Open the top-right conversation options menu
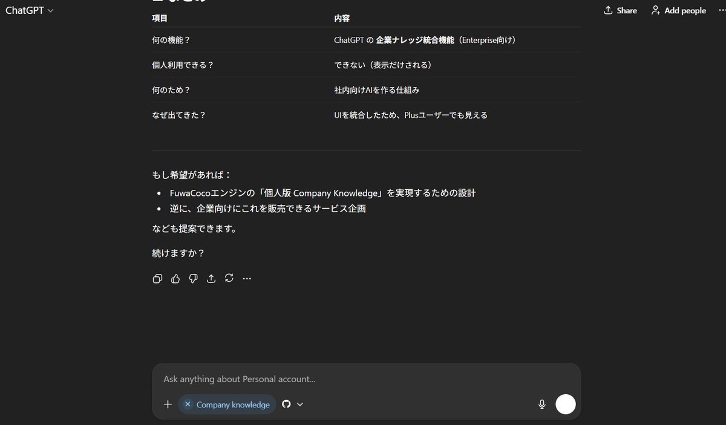The width and height of the screenshot is (726, 425). click(720, 10)
